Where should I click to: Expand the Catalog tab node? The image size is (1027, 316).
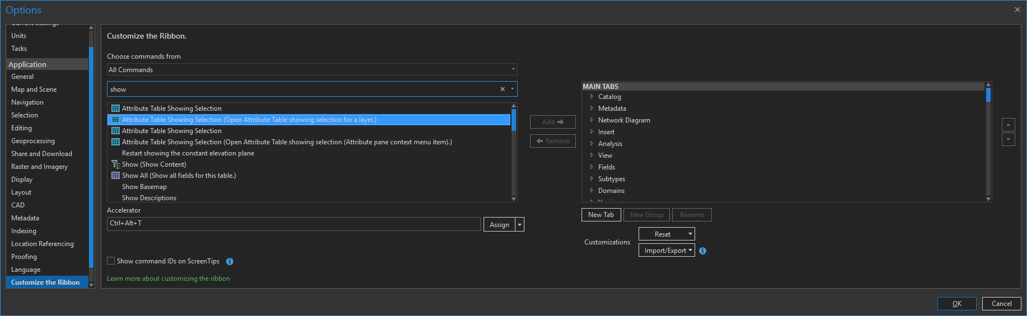(592, 97)
